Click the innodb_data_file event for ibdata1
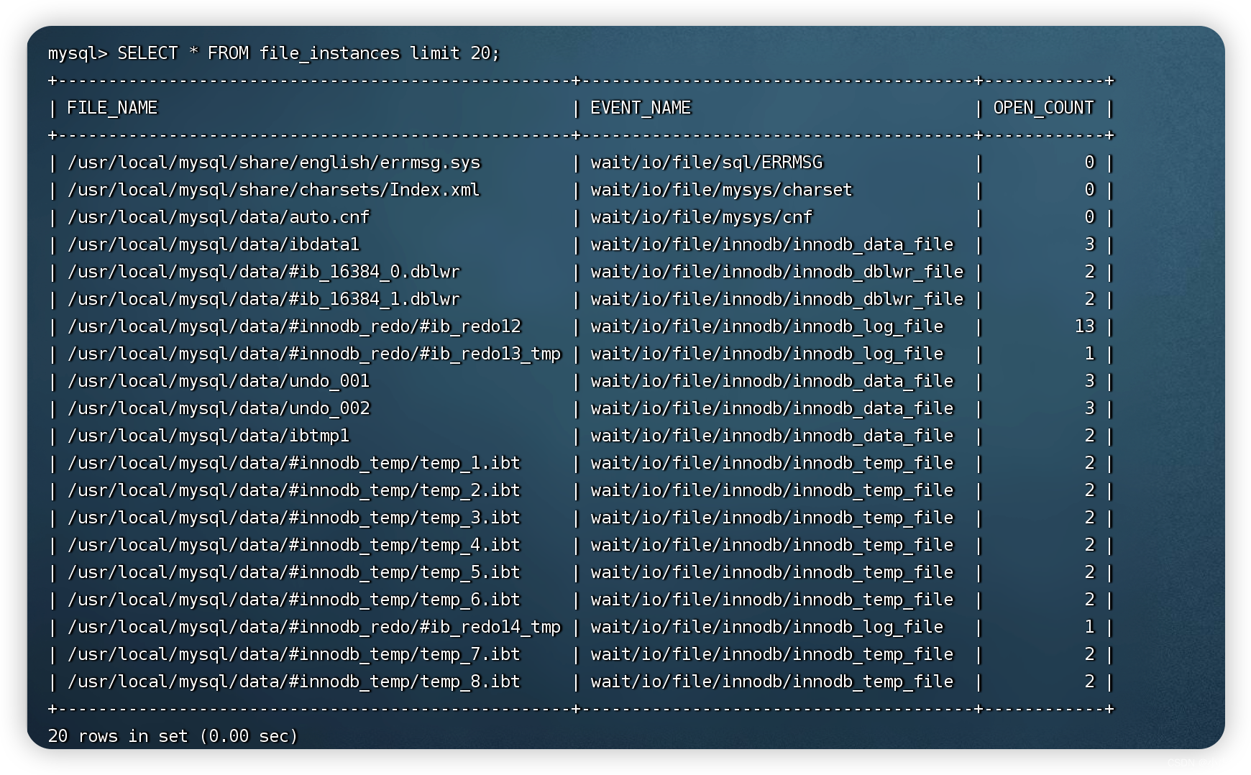 coord(772,244)
